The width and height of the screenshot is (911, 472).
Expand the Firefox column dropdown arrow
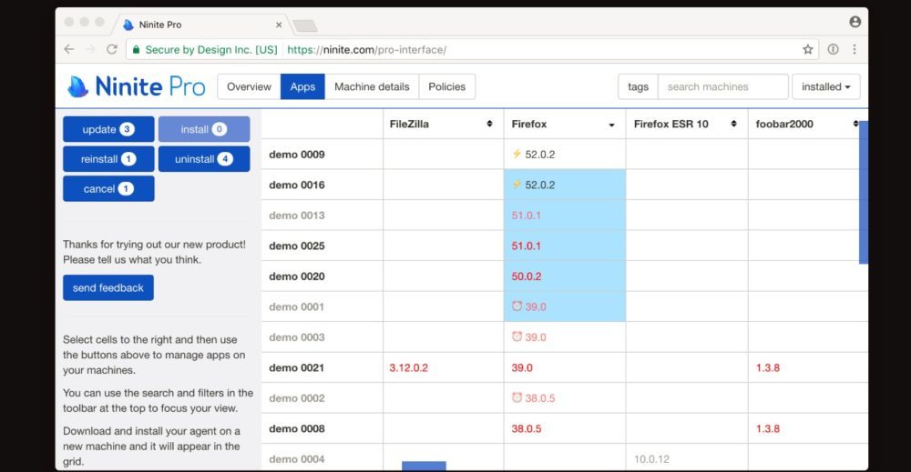(611, 124)
